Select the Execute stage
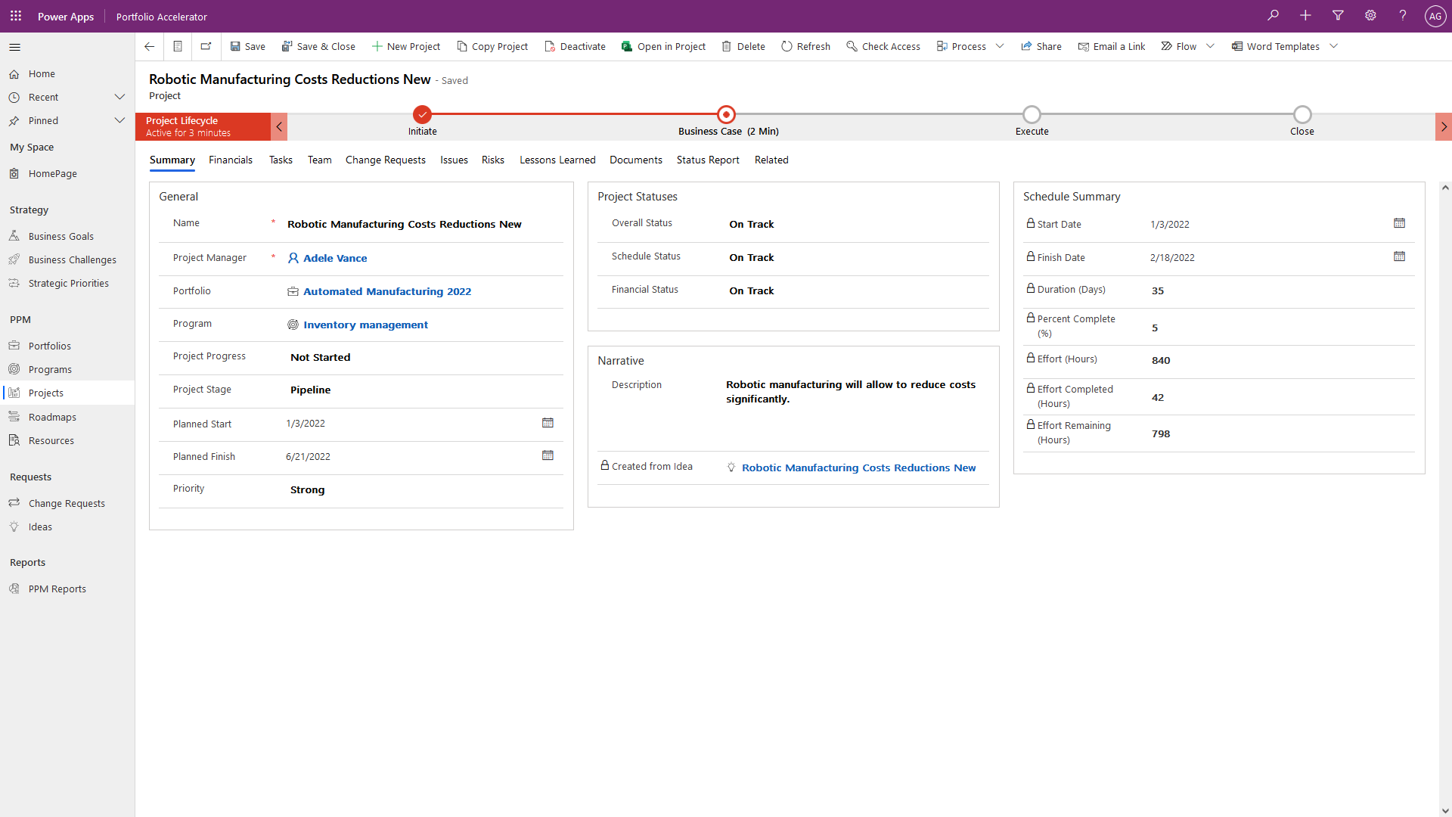The image size is (1452, 817). click(x=1032, y=115)
